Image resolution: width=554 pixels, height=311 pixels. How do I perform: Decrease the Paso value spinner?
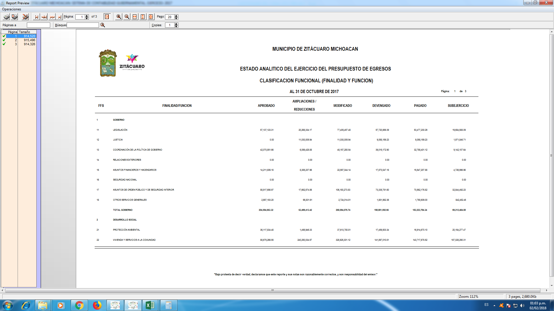tap(176, 18)
